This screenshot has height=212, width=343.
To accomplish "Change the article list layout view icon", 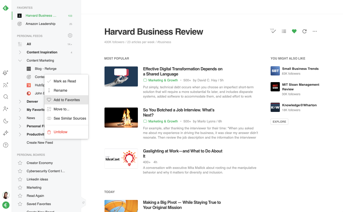I will pos(284,31).
